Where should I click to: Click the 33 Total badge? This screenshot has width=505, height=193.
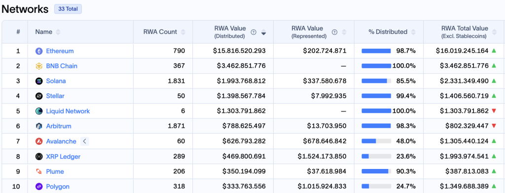coord(68,9)
